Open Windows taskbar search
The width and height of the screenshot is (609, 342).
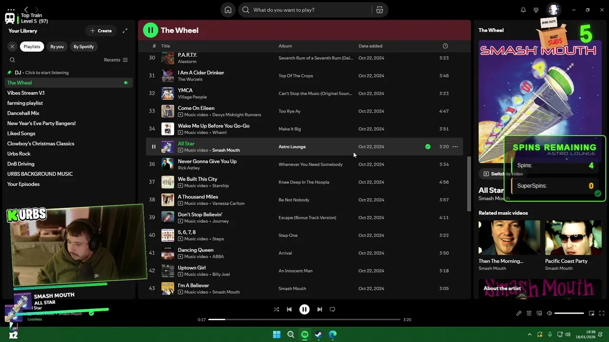coord(291,334)
